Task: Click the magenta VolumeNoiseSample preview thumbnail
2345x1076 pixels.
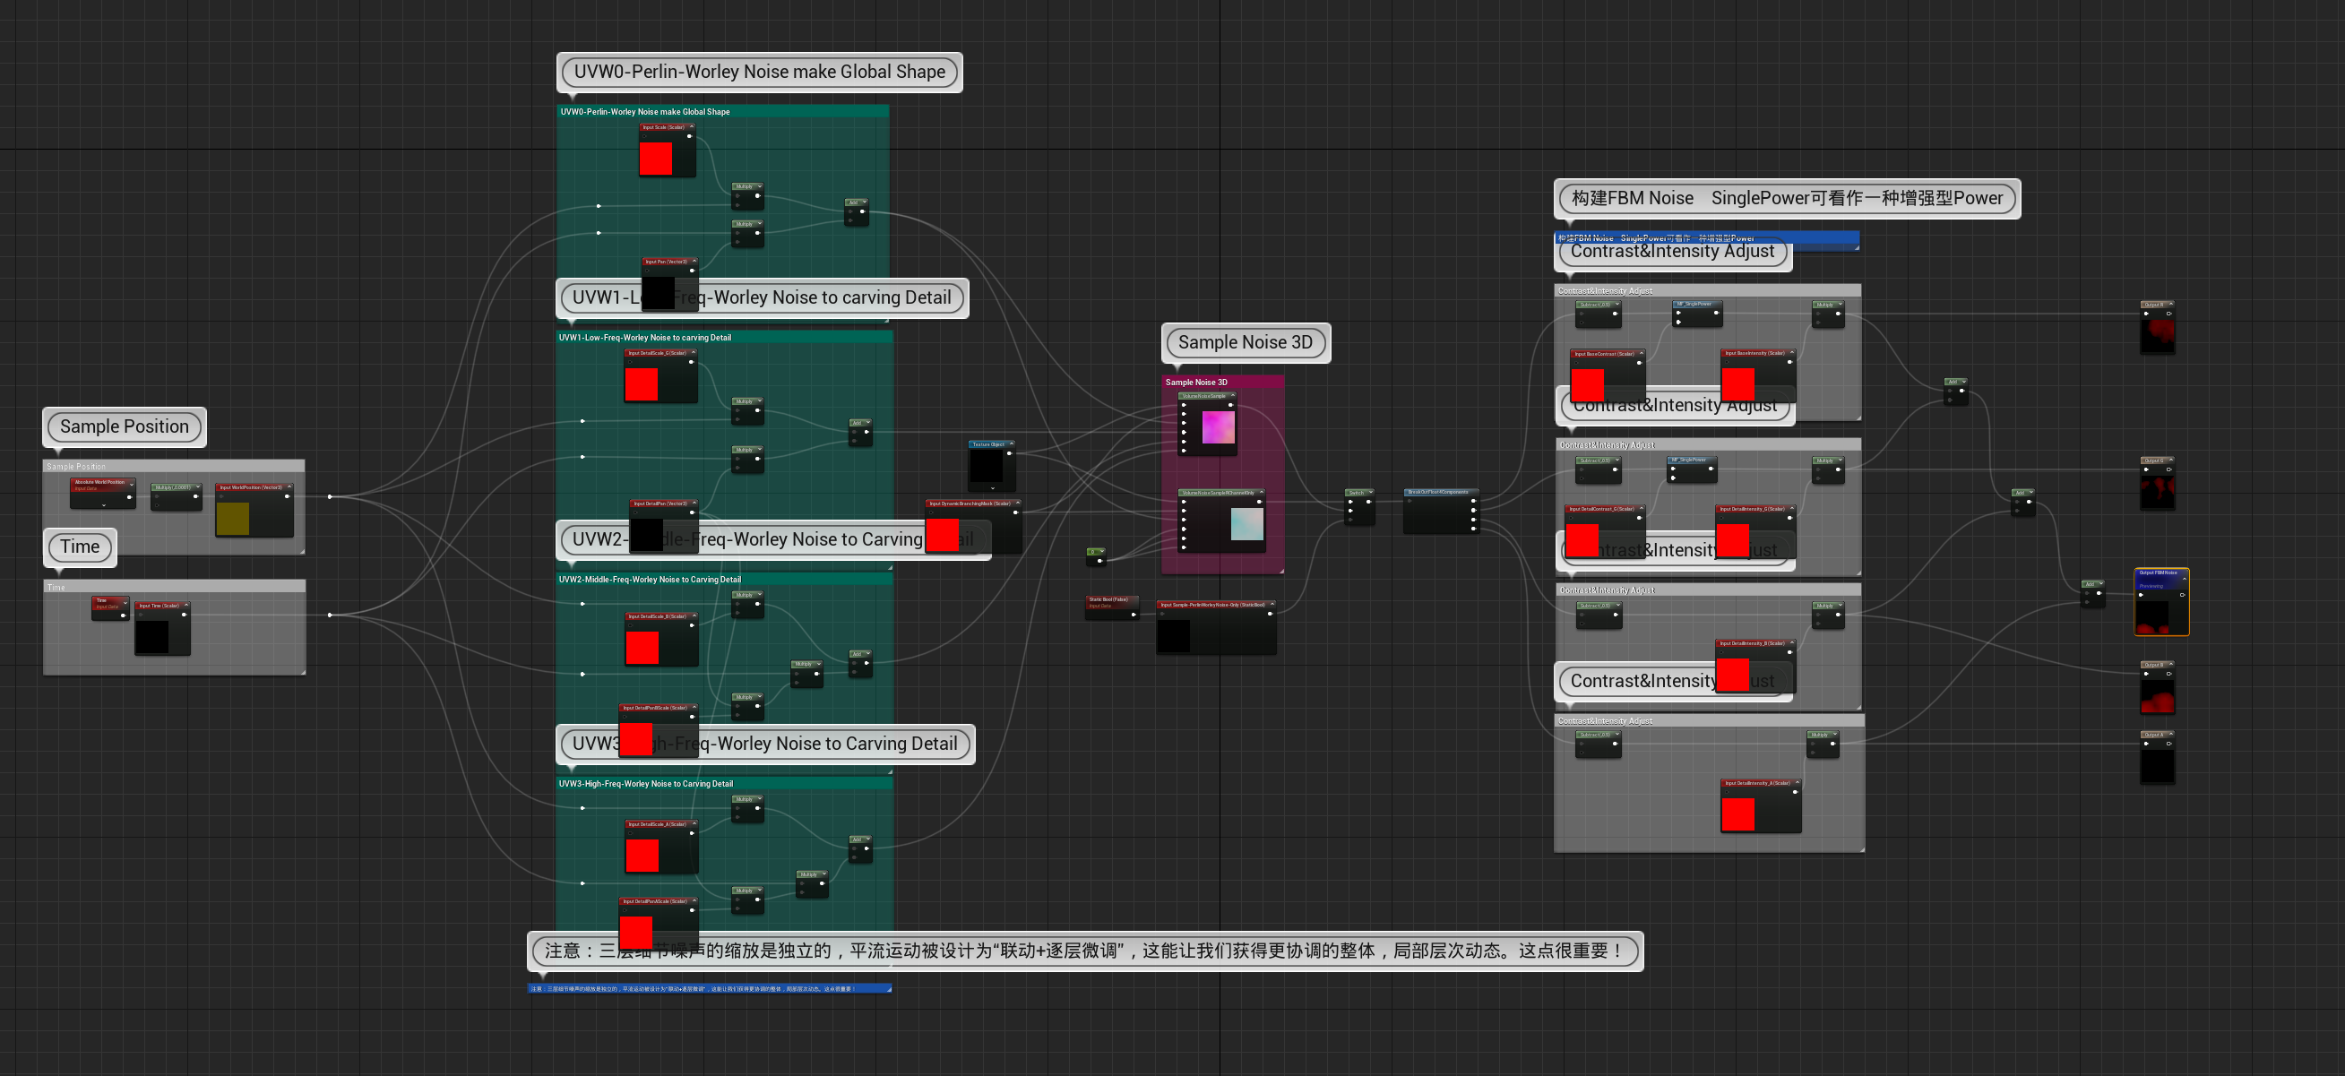Action: pos(1218,428)
